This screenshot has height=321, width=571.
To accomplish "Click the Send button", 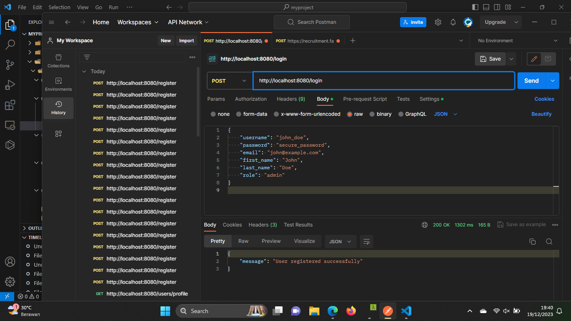I will point(531,80).
